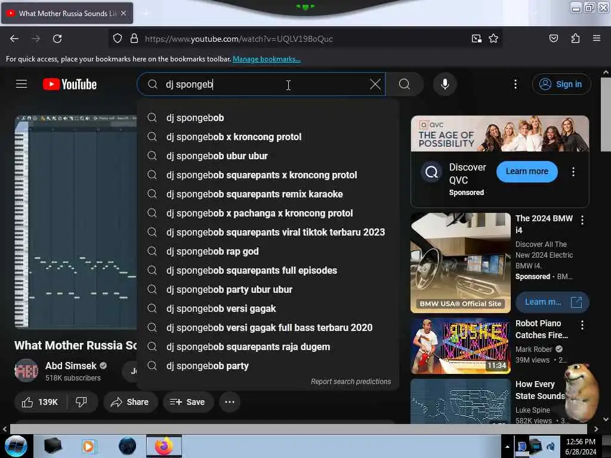
Task: Click the horizontal scrollbar at window bottom
Action: coord(298,429)
